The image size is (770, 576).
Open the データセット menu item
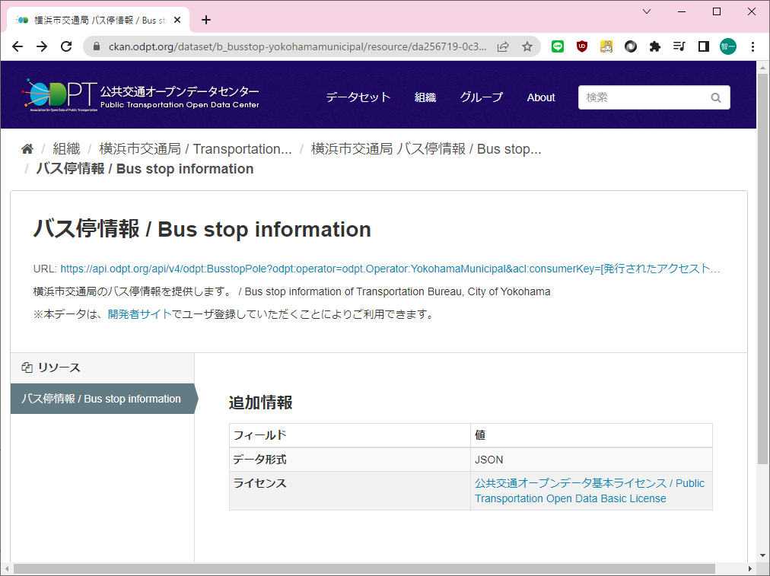point(358,97)
